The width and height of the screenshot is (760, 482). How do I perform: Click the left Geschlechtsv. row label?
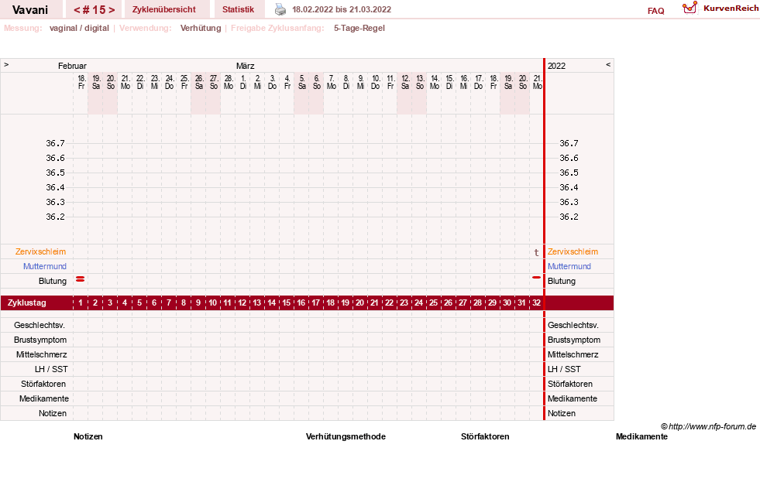(40, 325)
